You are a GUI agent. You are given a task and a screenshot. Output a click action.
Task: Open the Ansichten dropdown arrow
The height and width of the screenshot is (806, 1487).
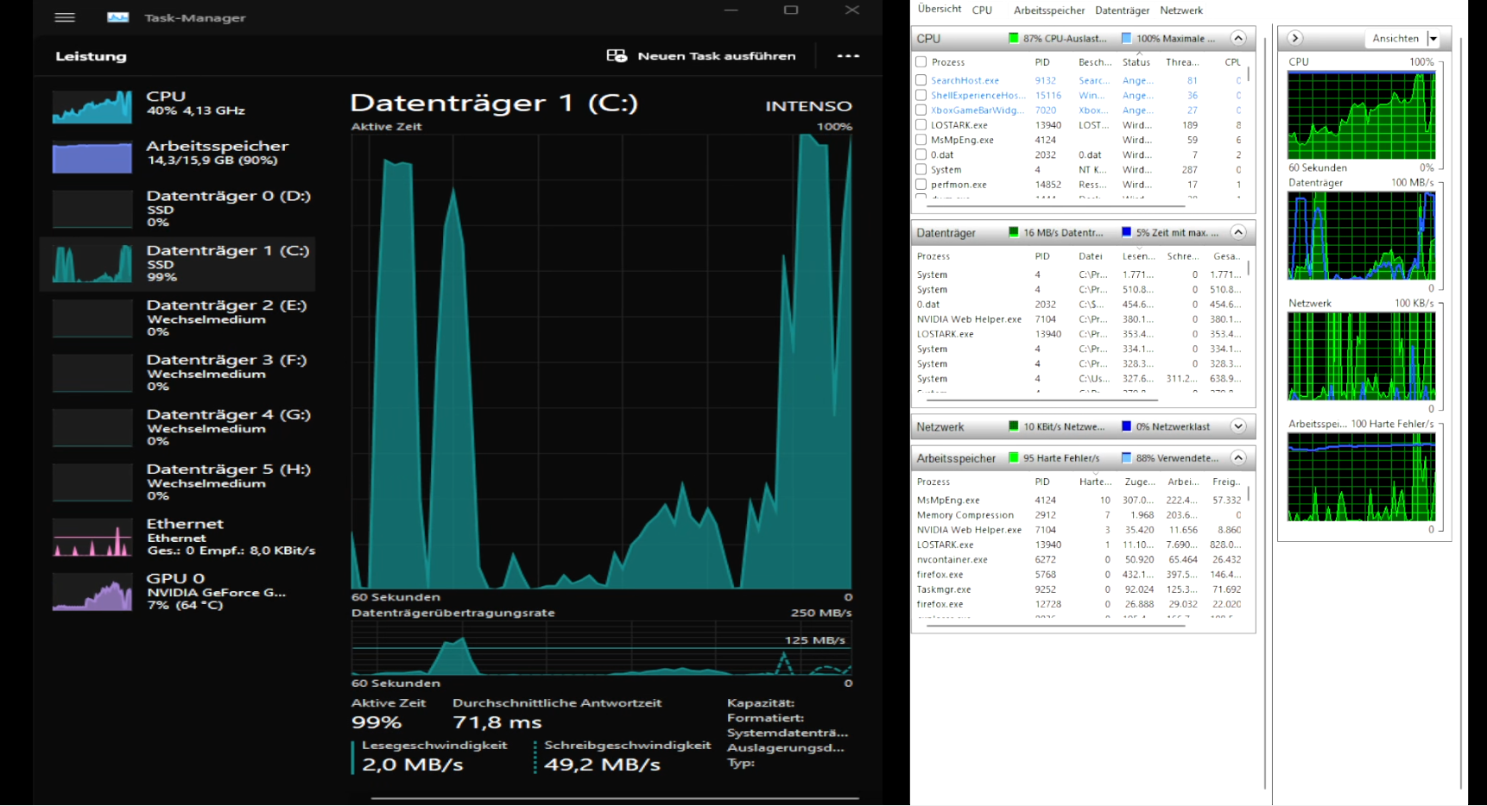[1433, 39]
